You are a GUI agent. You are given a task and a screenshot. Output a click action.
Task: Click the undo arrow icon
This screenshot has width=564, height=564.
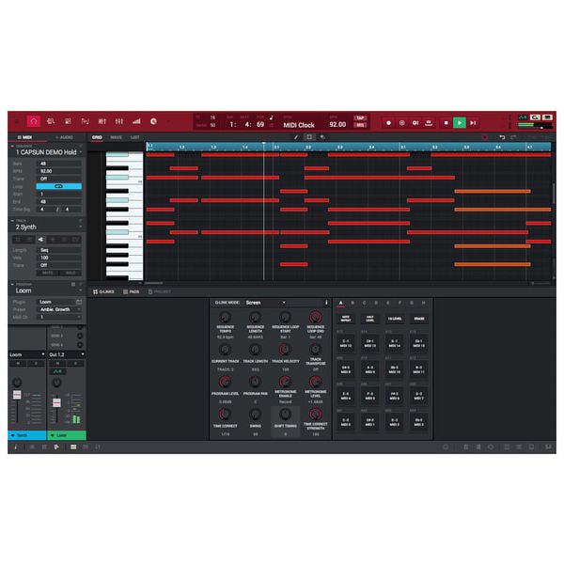502,137
